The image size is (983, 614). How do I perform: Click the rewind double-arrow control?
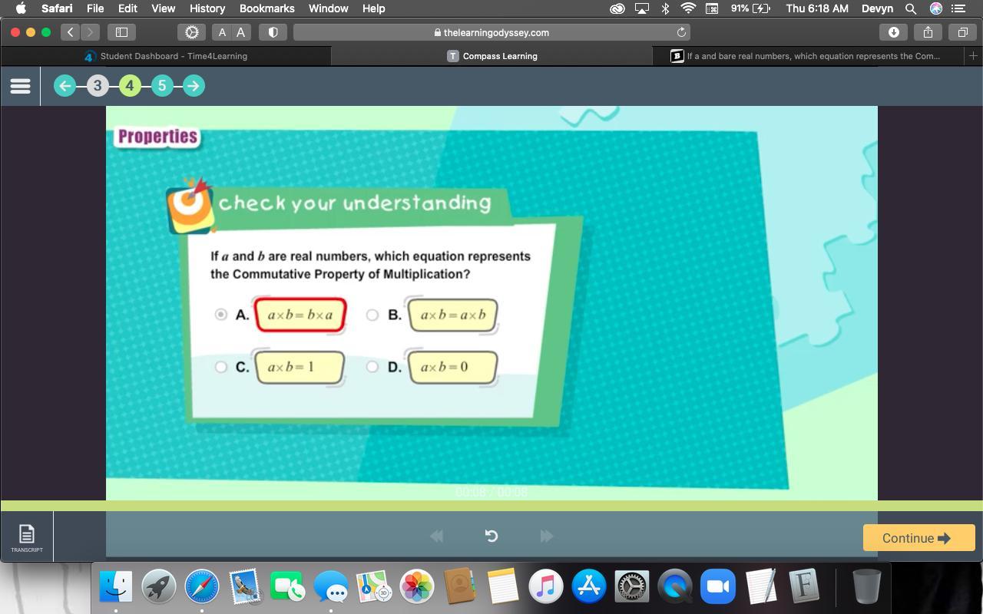point(436,536)
